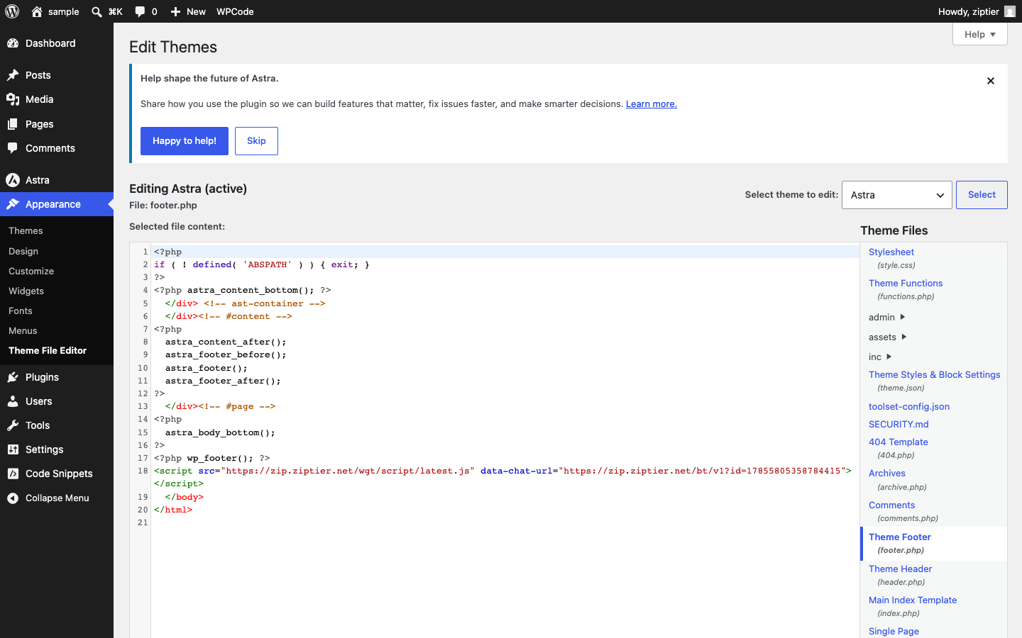Dismiss the Astra notice with X

(991, 81)
